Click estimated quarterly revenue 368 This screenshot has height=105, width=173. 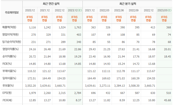[168, 27]
